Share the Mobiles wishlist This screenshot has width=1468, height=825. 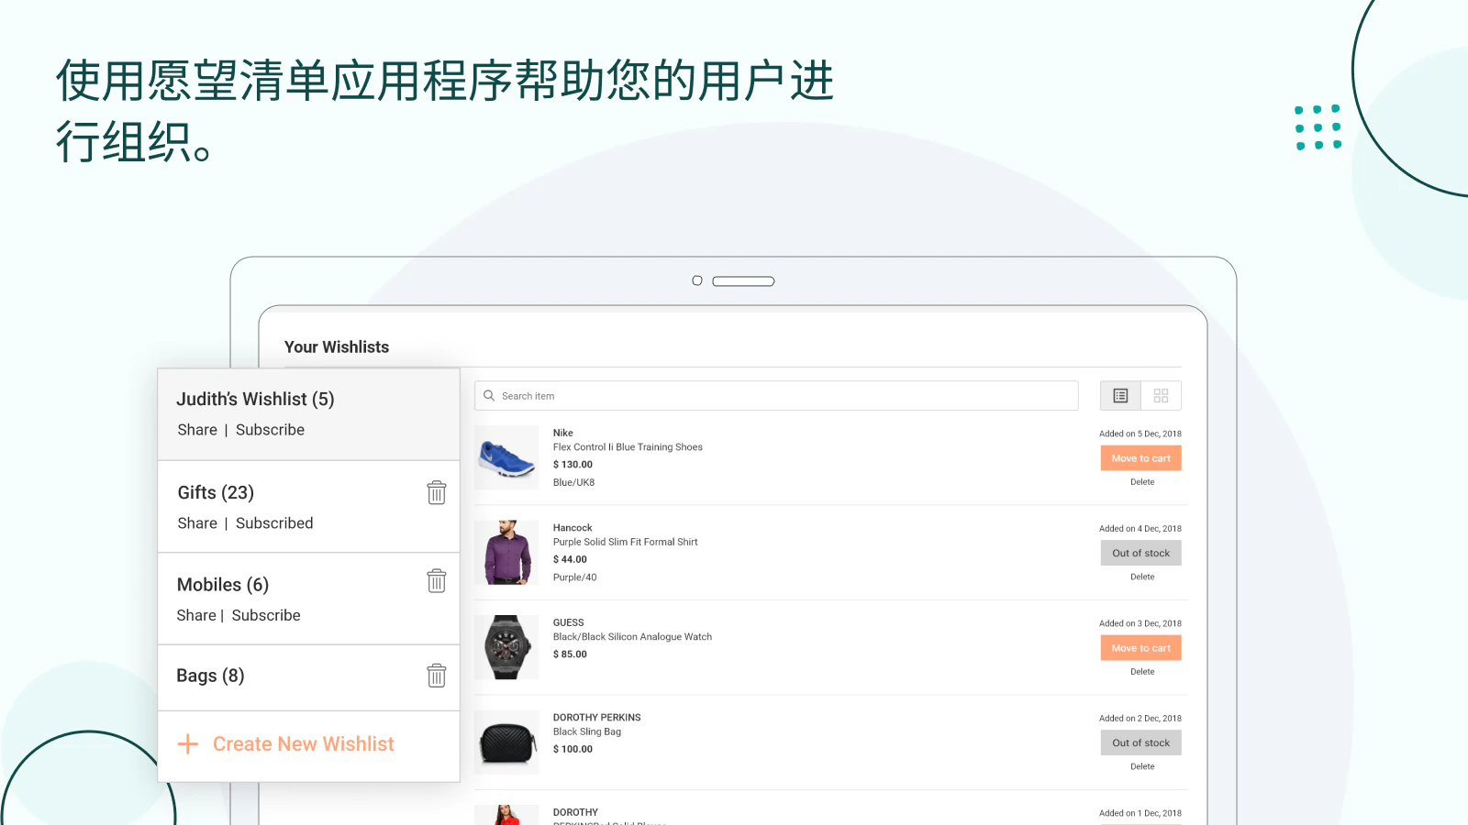tap(196, 616)
